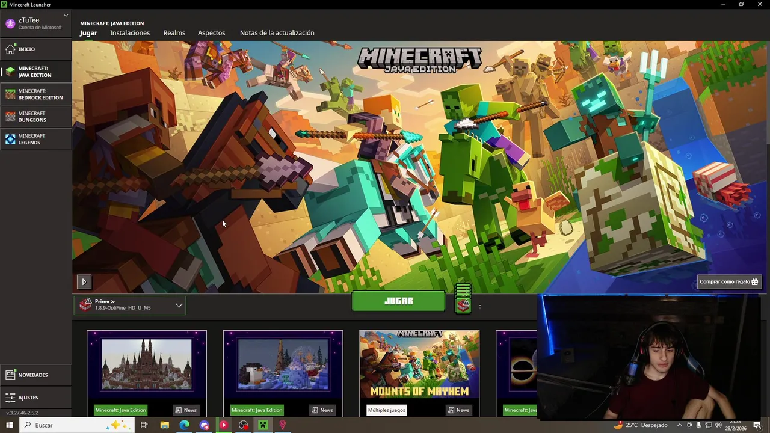Open network status tray icon

pos(708,425)
